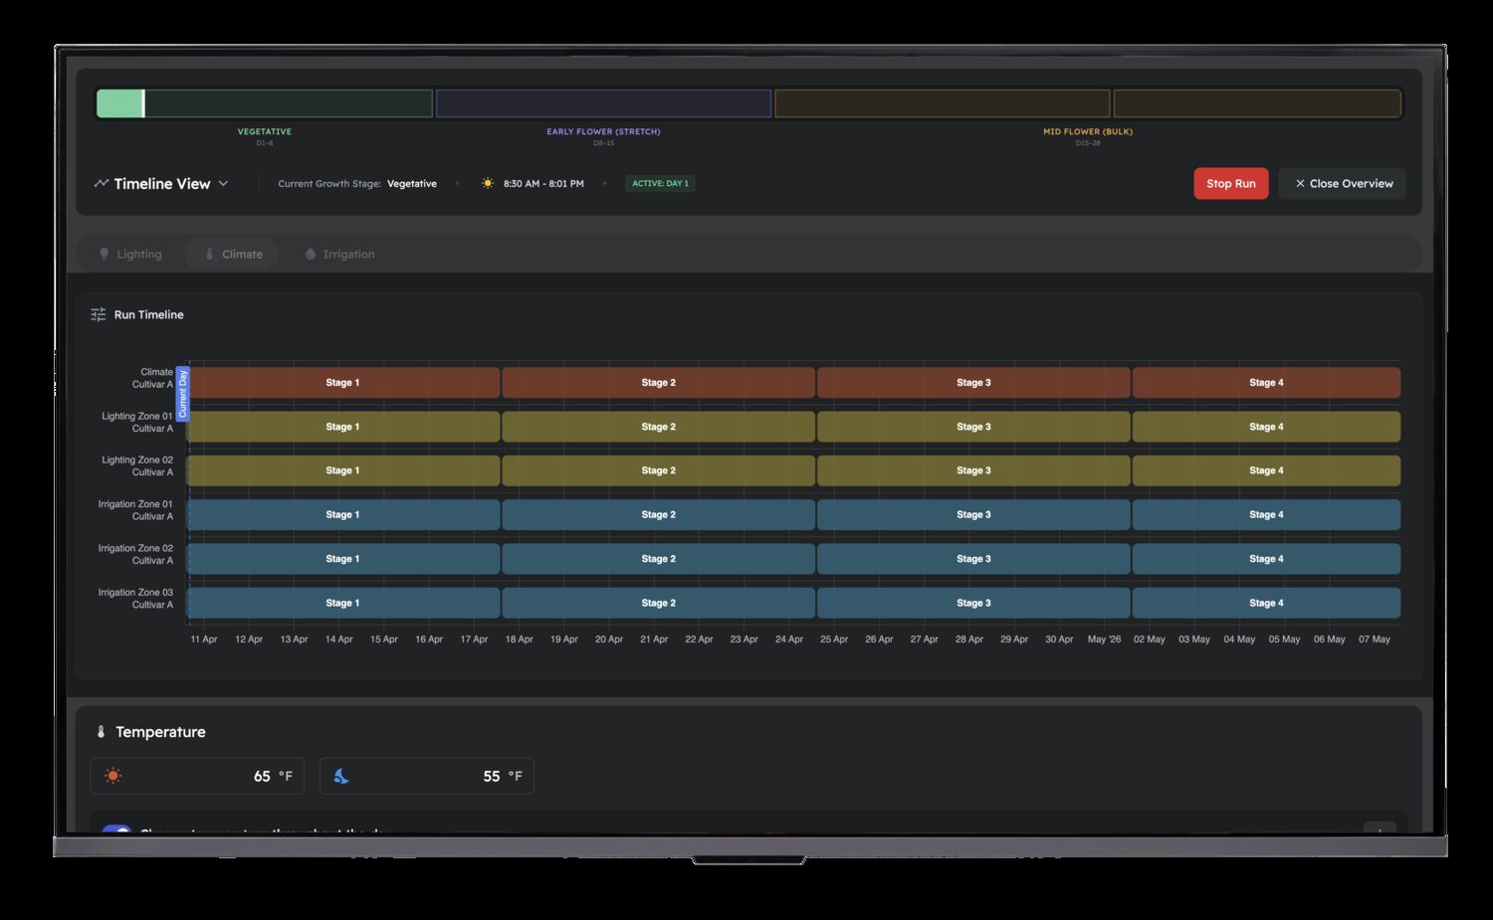
Task: Select Stage 3 bar in Lighting Zone 01 row
Action: point(973,427)
